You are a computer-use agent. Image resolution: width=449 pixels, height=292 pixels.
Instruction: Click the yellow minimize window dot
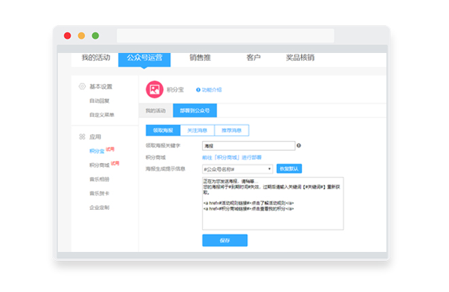tap(82, 36)
